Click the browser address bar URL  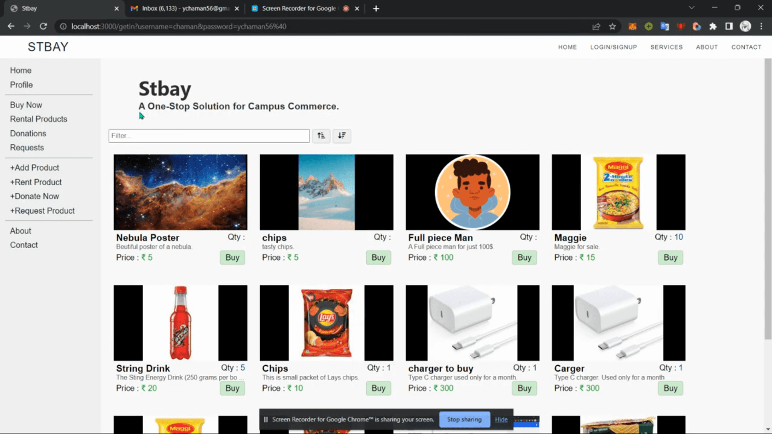179,27
